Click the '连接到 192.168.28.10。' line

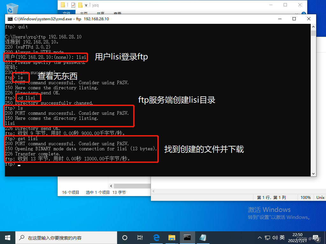32,42
